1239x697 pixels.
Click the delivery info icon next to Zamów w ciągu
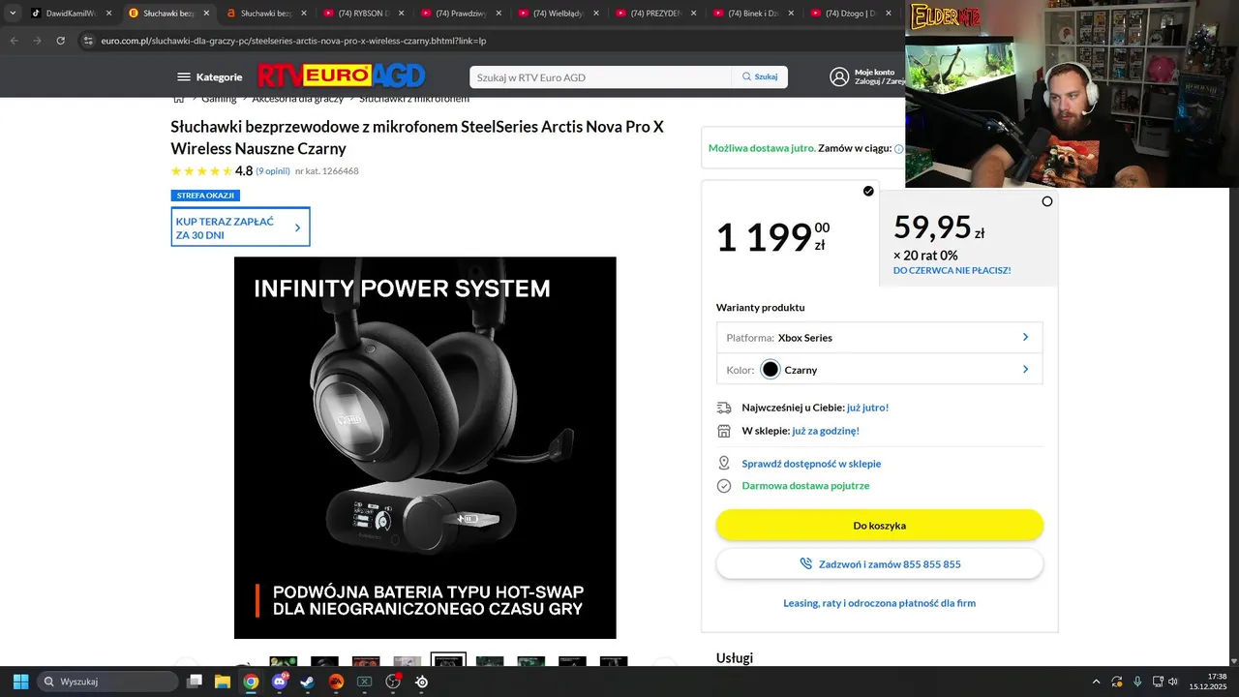coord(898,149)
